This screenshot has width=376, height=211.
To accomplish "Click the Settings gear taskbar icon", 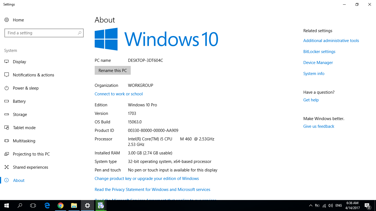I will [87, 206].
